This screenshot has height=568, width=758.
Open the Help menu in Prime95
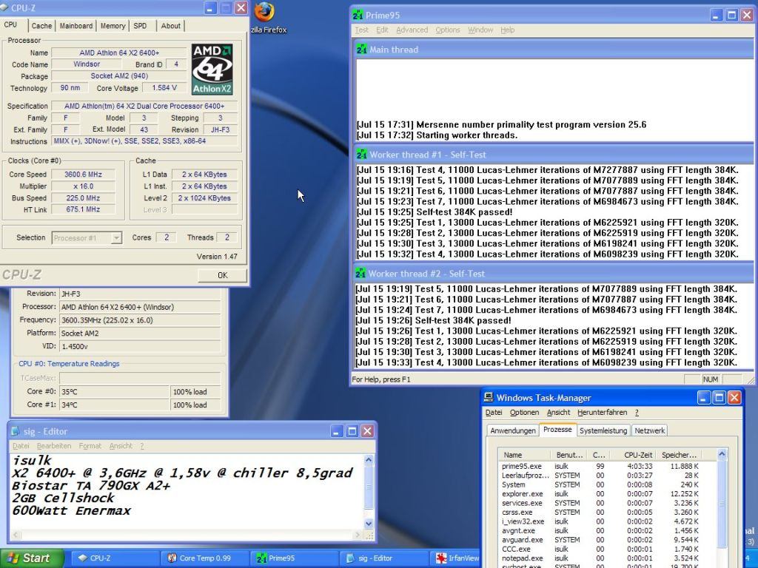pyautogui.click(x=508, y=30)
